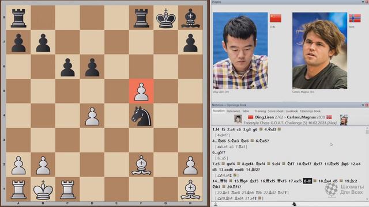Open the Players panel dropdown arrow

(363, 2)
